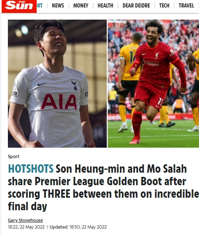The image size is (199, 234).
Task: Open the Money section
Action: pos(81,6)
